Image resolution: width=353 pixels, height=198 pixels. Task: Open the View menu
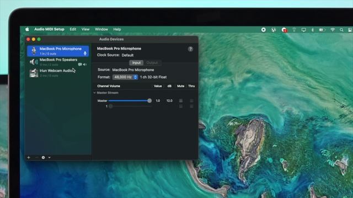(x=85, y=29)
